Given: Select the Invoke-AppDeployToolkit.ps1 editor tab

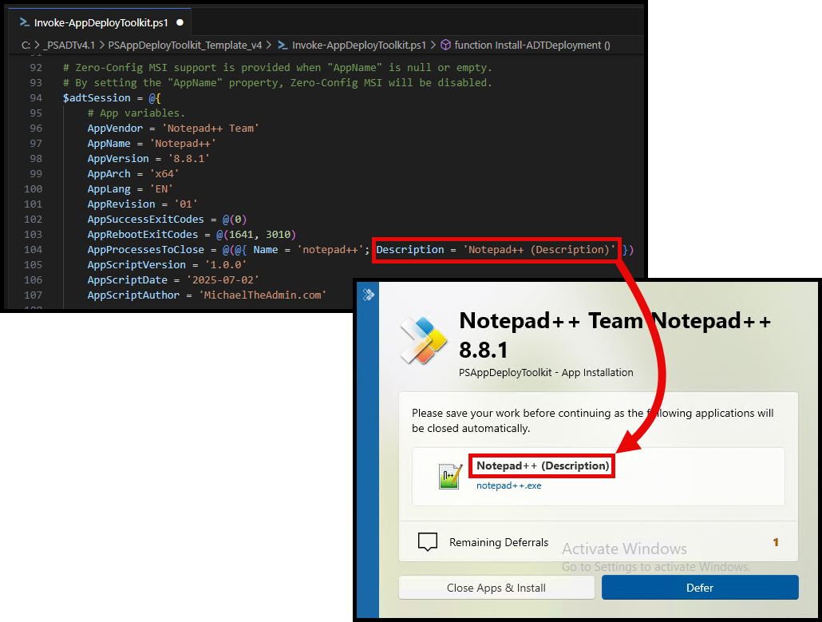Looking at the screenshot, I should (101, 23).
